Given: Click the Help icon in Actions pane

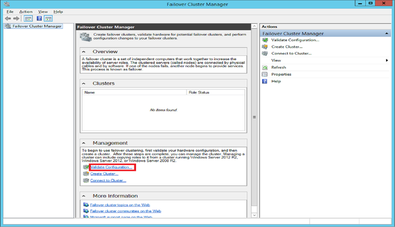Looking at the screenshot, I should 265,81.
